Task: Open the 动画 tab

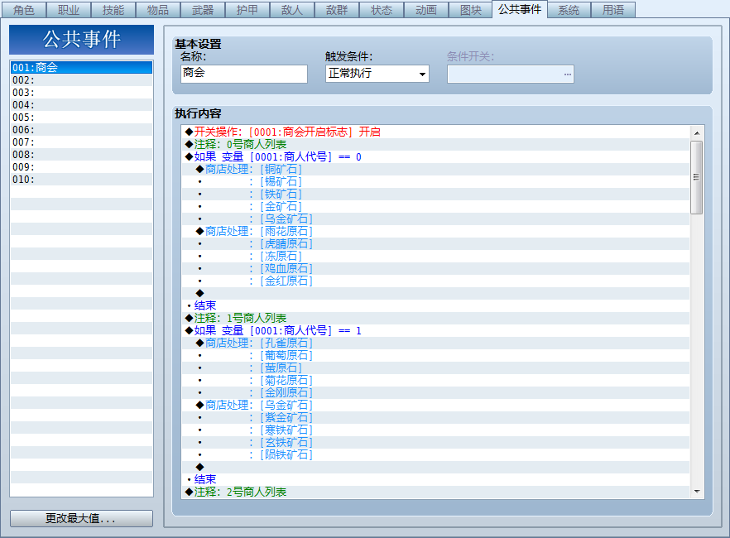Action: coord(426,10)
